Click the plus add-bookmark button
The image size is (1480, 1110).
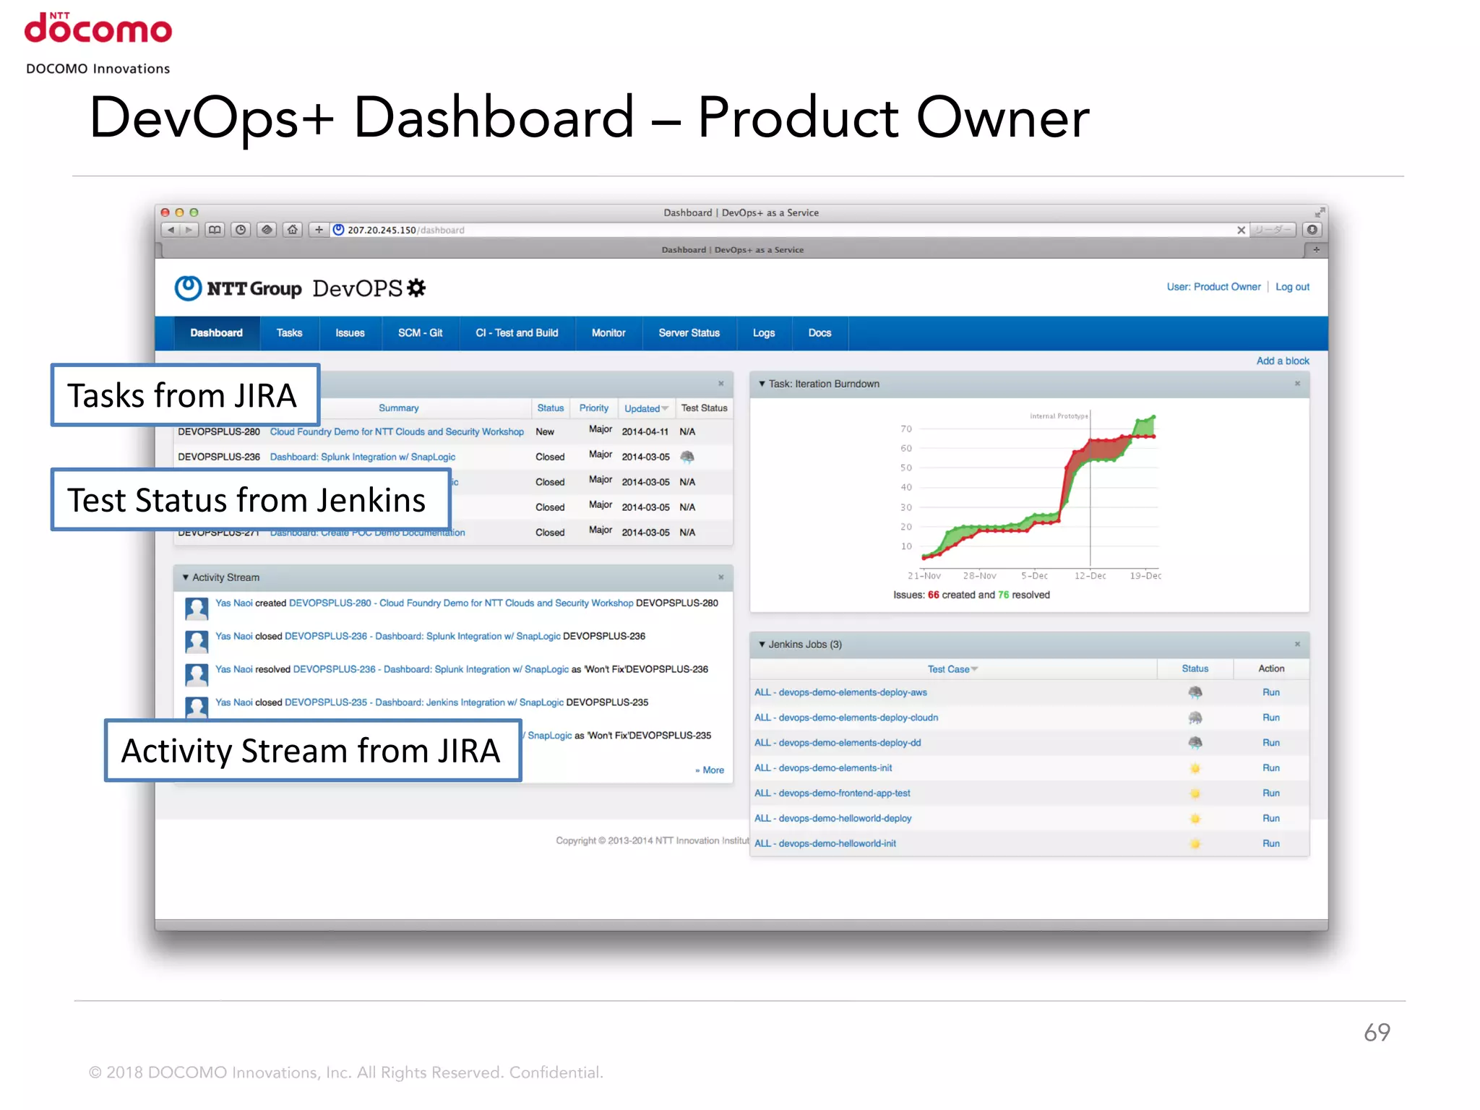coord(319,230)
